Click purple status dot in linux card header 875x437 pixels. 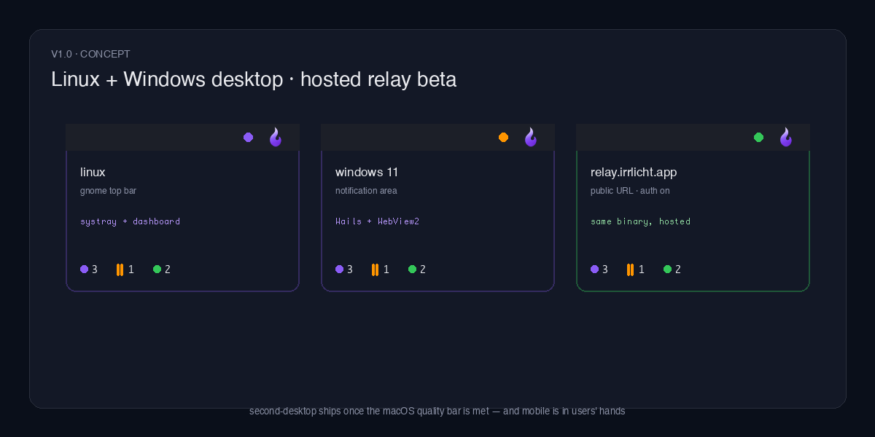point(248,137)
